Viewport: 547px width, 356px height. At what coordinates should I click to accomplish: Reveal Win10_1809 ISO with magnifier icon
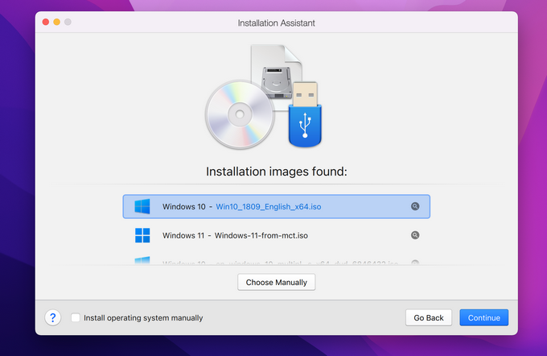coord(415,206)
